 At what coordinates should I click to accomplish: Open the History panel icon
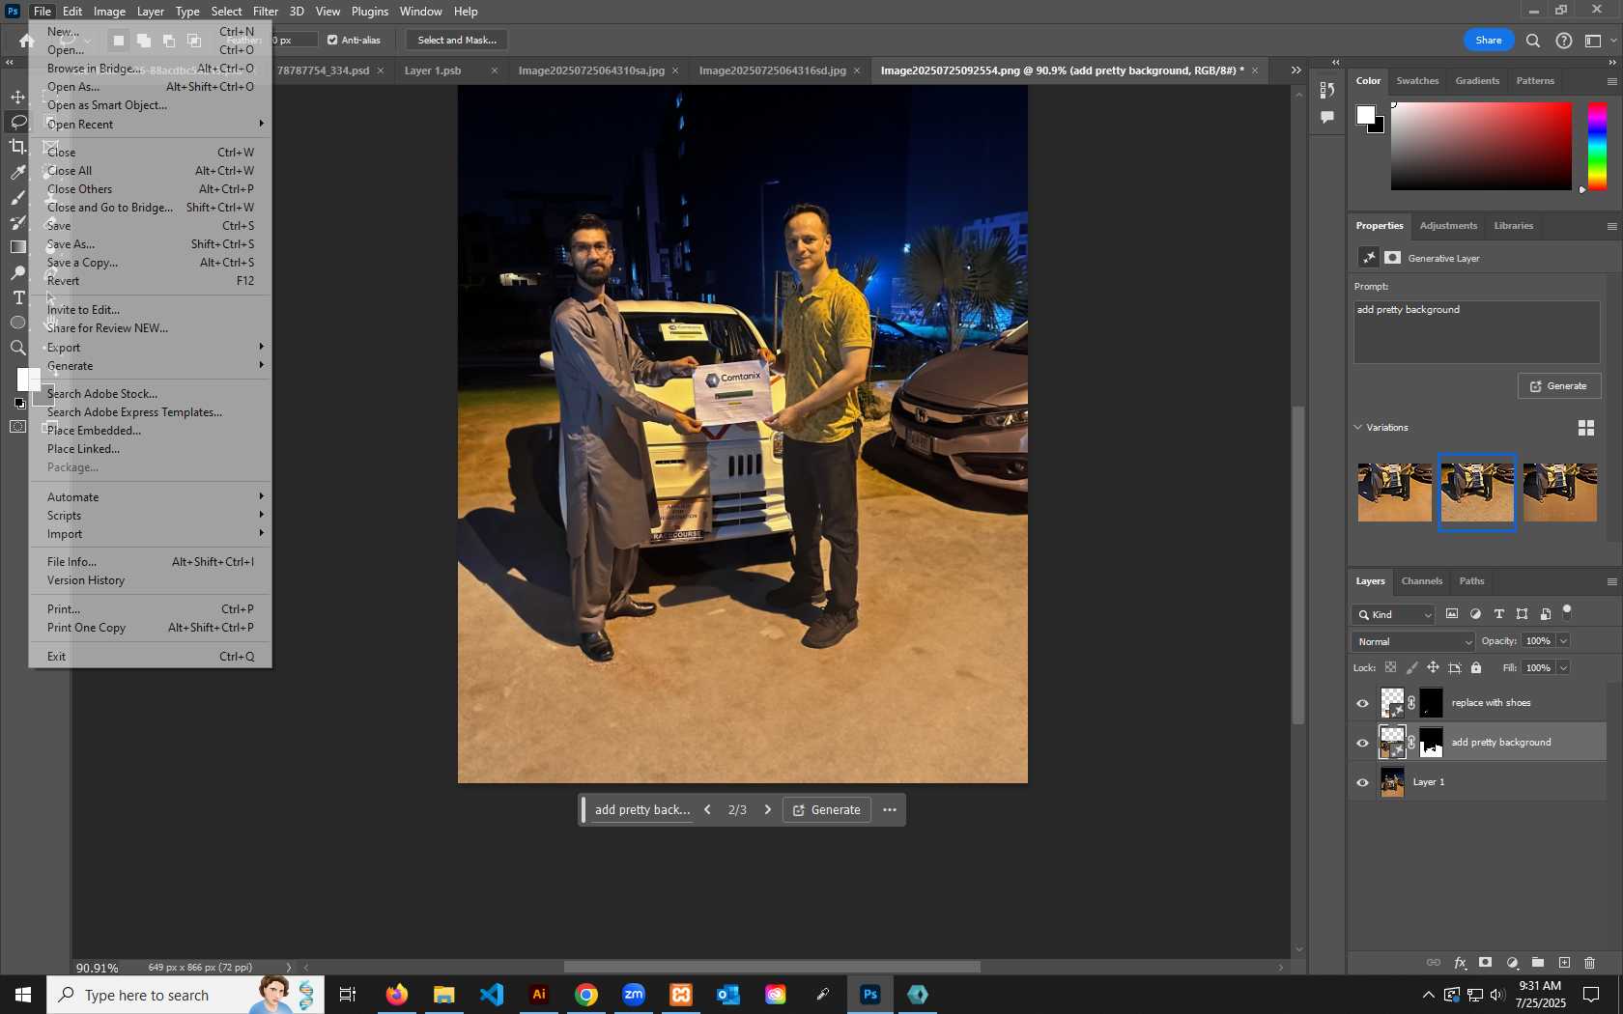click(1327, 90)
